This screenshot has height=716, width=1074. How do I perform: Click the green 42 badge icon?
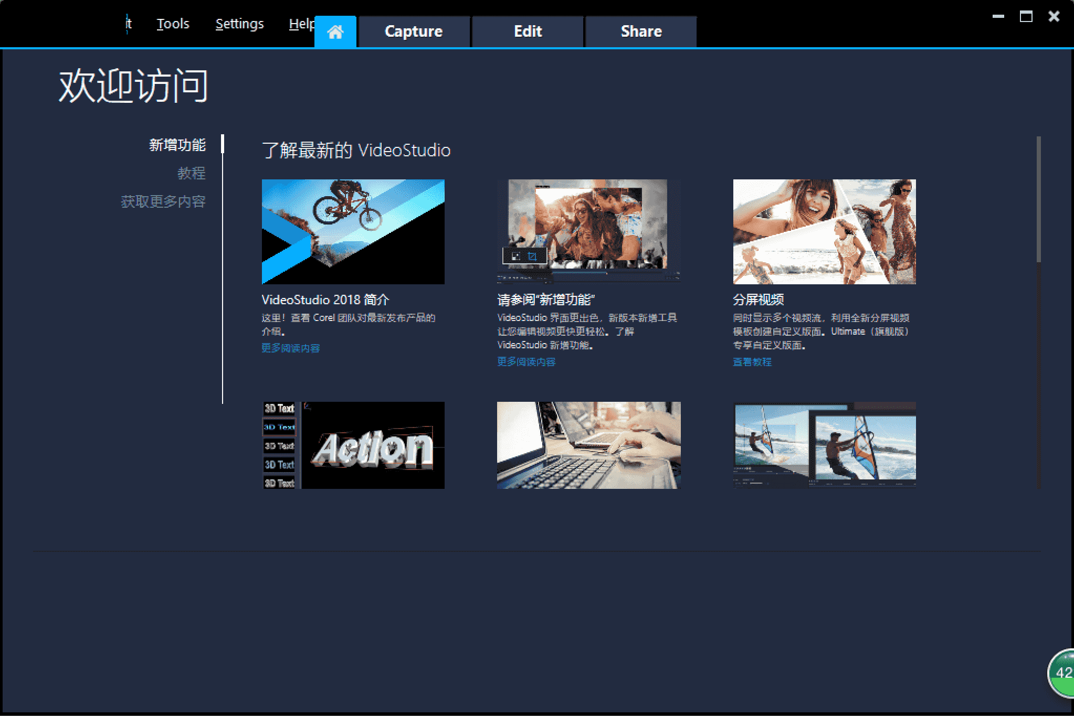pyautogui.click(x=1062, y=673)
